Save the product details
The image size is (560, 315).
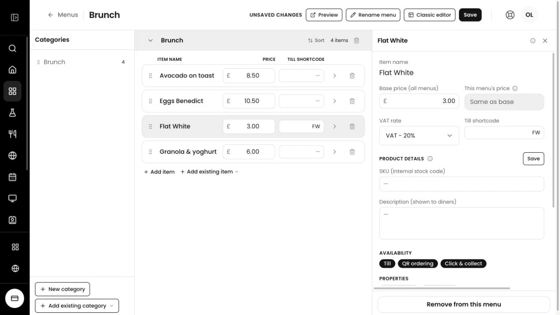click(534, 159)
